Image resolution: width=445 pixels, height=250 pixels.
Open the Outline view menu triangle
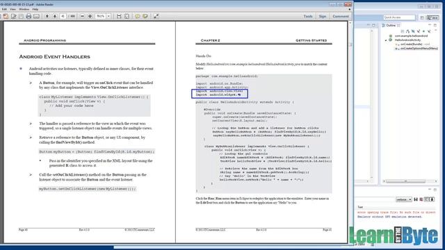436,31
